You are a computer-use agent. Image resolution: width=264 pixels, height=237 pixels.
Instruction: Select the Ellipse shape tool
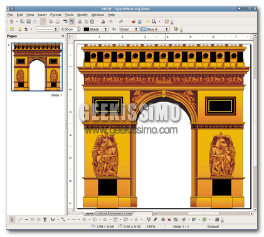(x=39, y=219)
